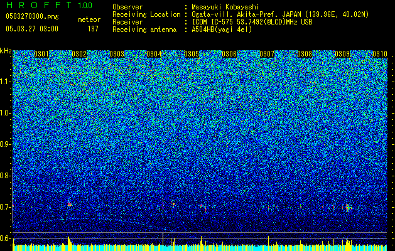The image size is (395, 251).
Task: Click the 0304 time marker
Action: 154,54
